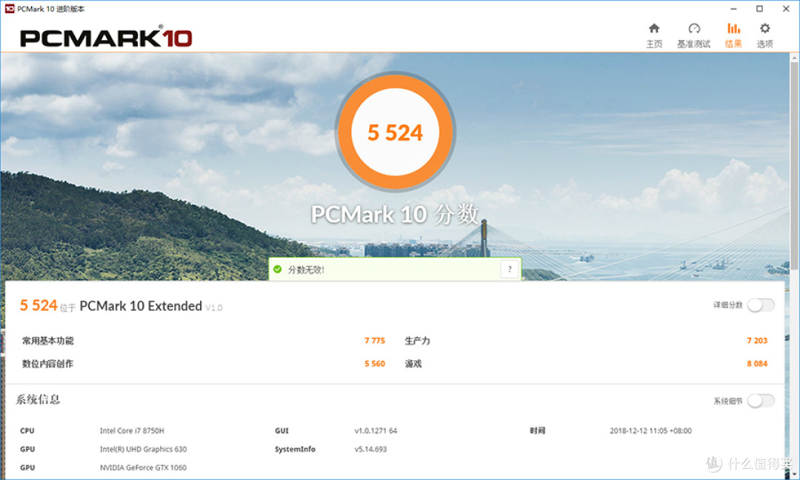The height and width of the screenshot is (480, 800).
Task: Go to the 主页 home icon
Action: [654, 29]
